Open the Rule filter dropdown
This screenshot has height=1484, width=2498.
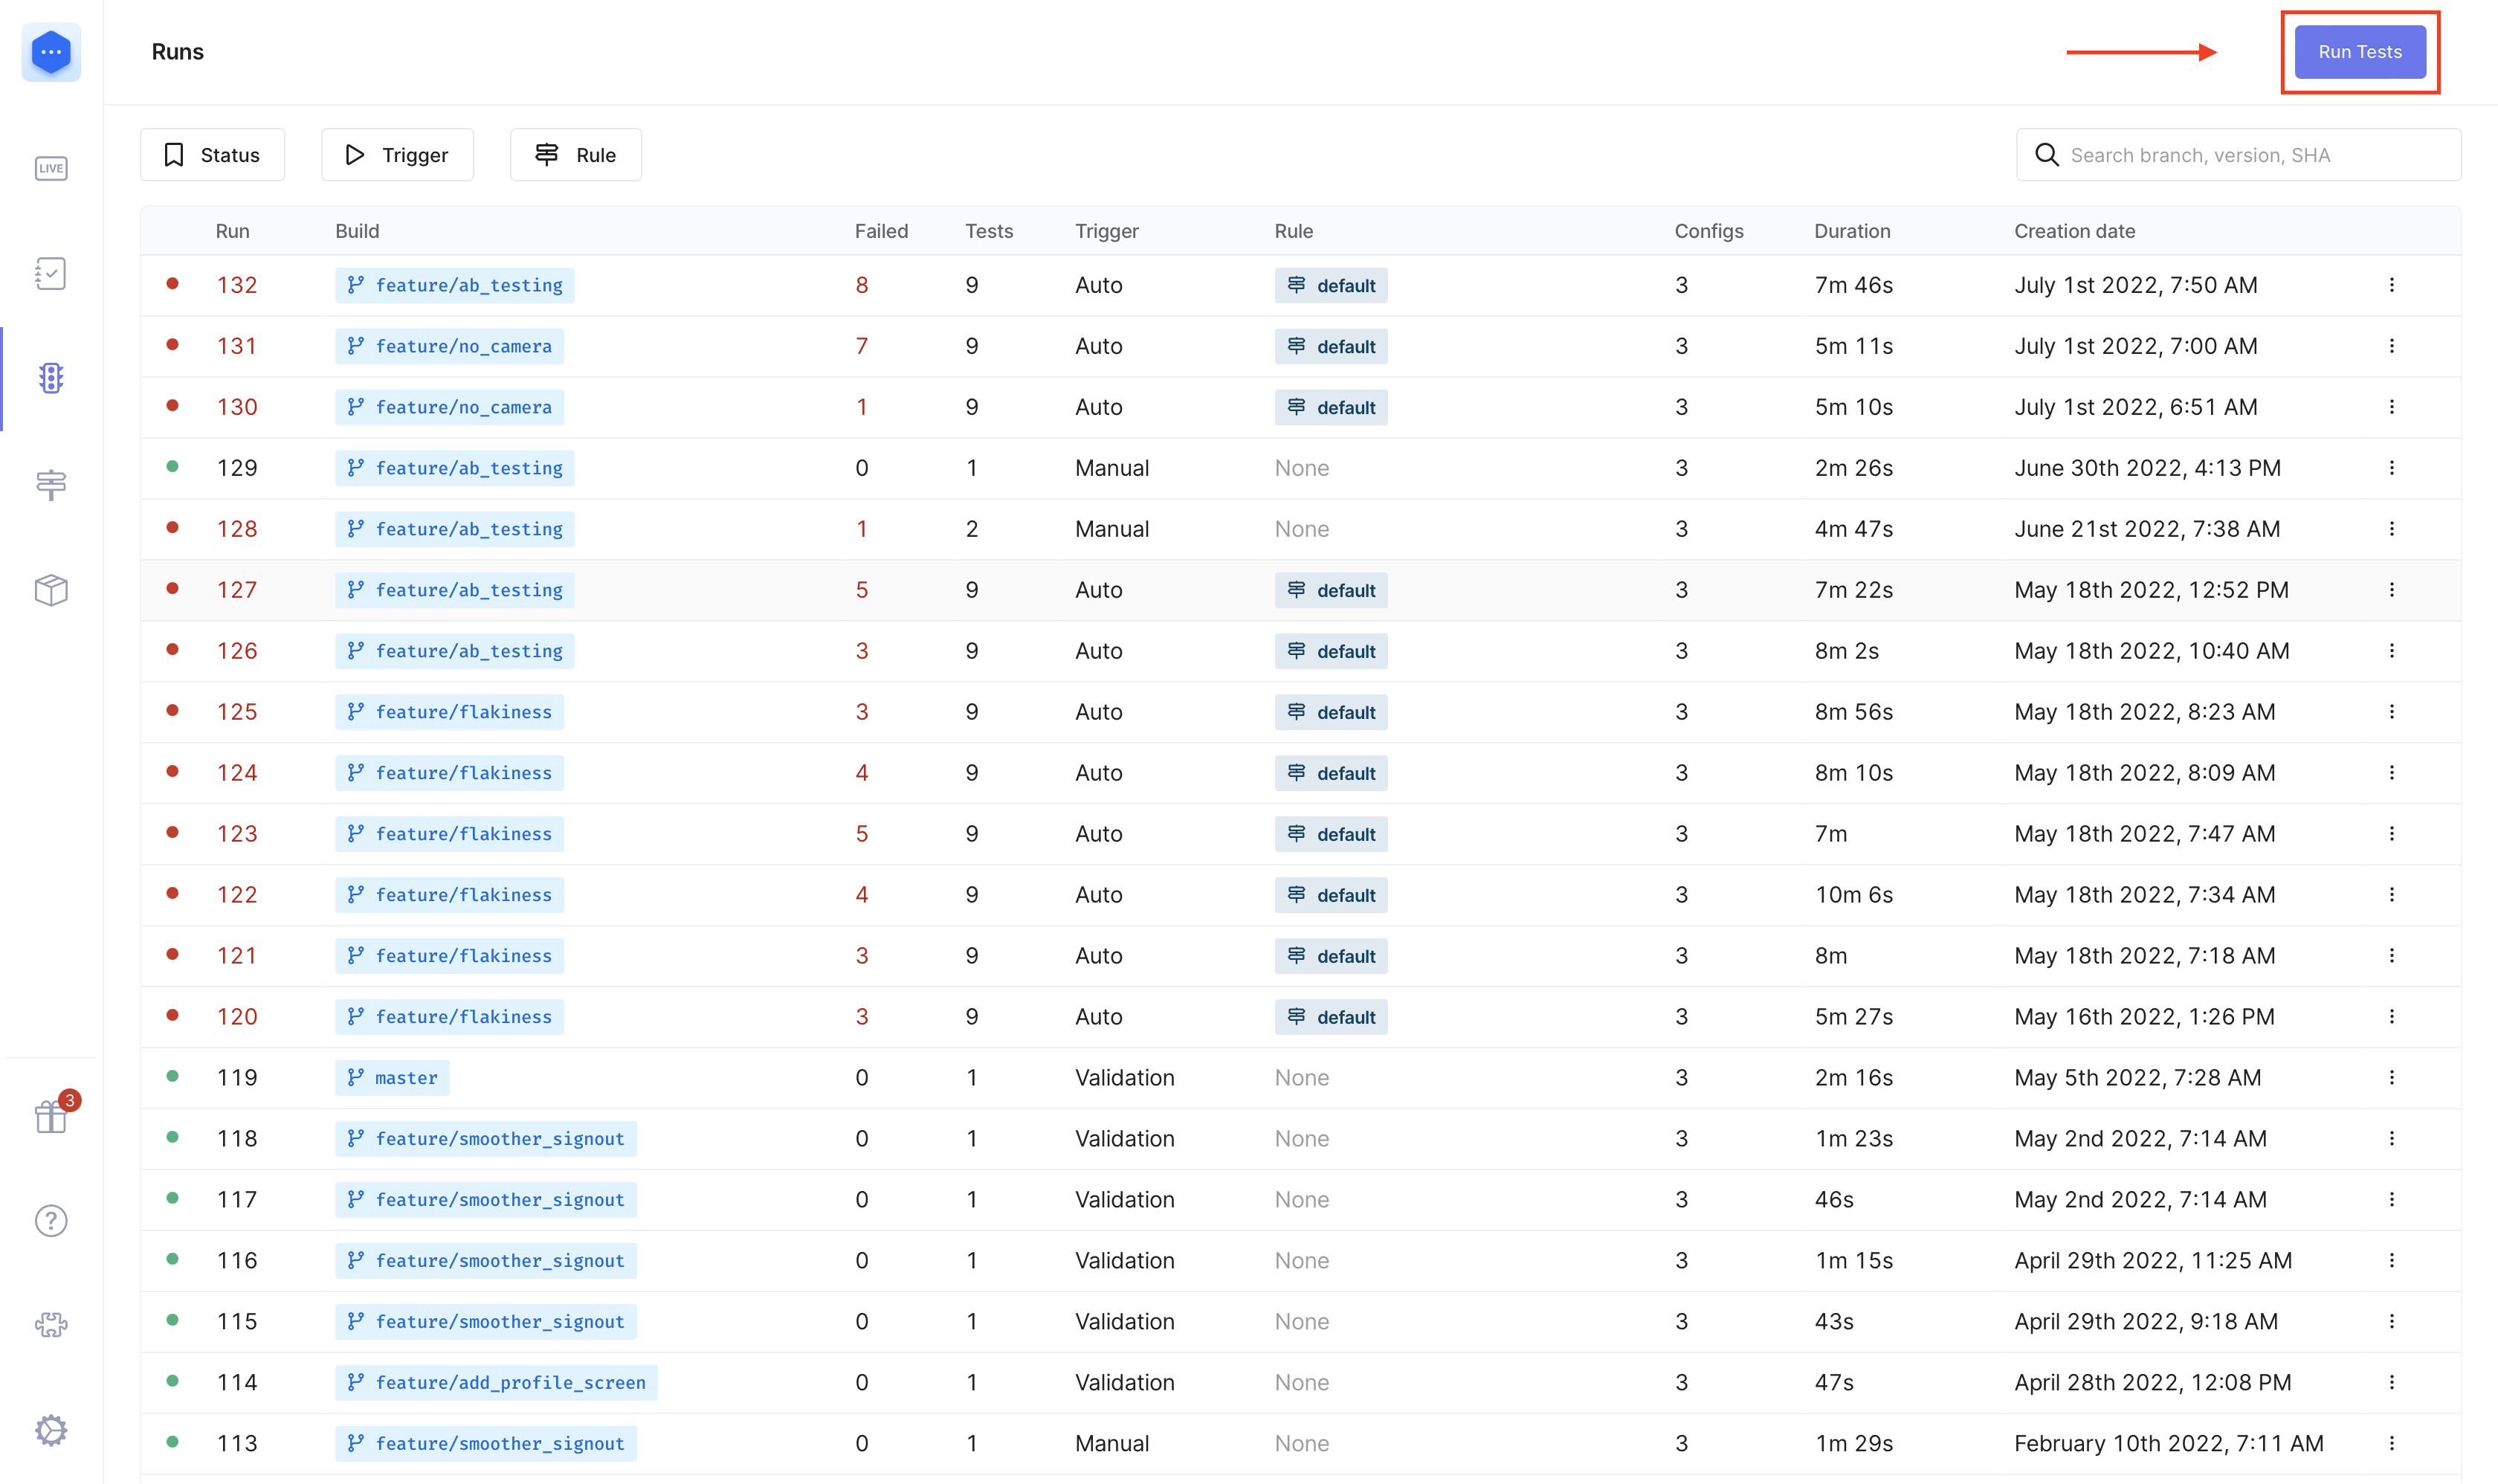coord(575,155)
